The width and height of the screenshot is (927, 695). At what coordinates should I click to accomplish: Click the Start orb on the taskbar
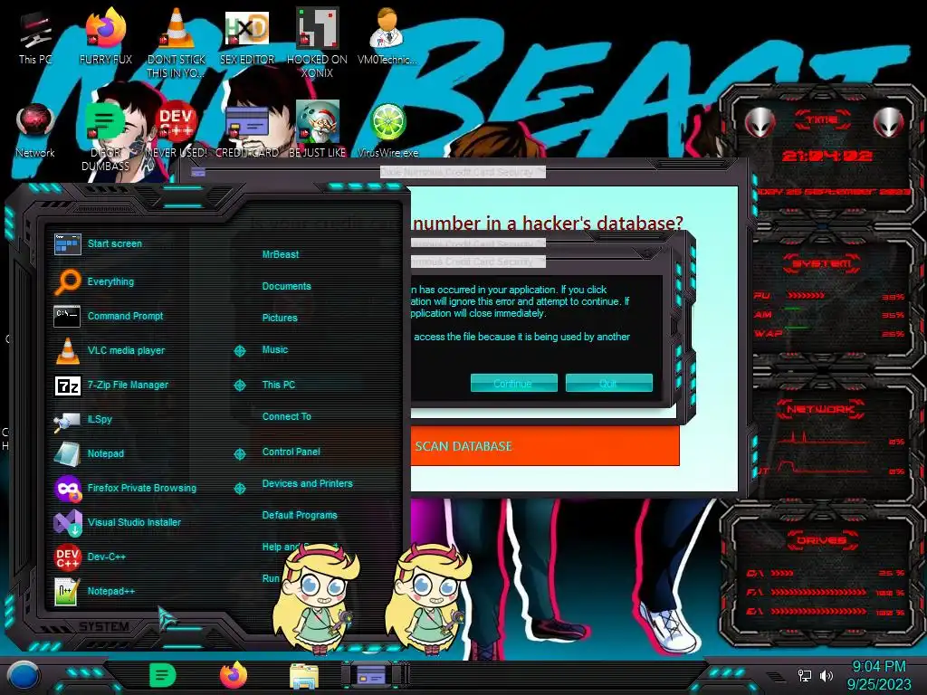pos(23,676)
